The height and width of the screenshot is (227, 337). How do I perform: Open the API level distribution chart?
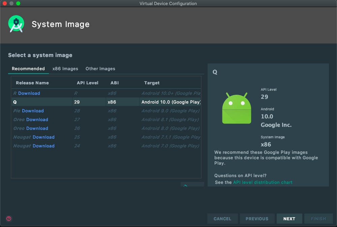(263, 182)
